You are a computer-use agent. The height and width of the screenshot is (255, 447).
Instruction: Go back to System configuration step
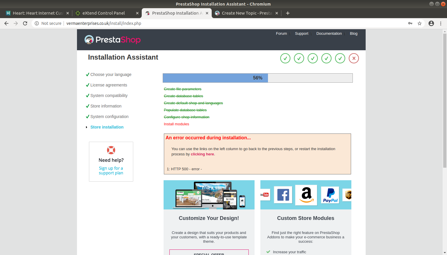109,117
